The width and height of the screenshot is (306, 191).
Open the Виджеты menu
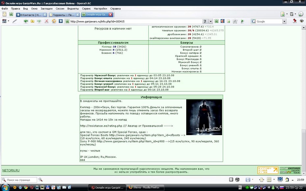pyautogui.click(x=73, y=9)
